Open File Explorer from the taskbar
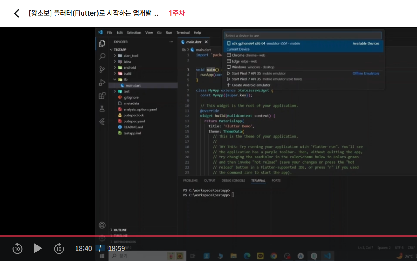This screenshot has width=417, height=261. pyautogui.click(x=233, y=256)
